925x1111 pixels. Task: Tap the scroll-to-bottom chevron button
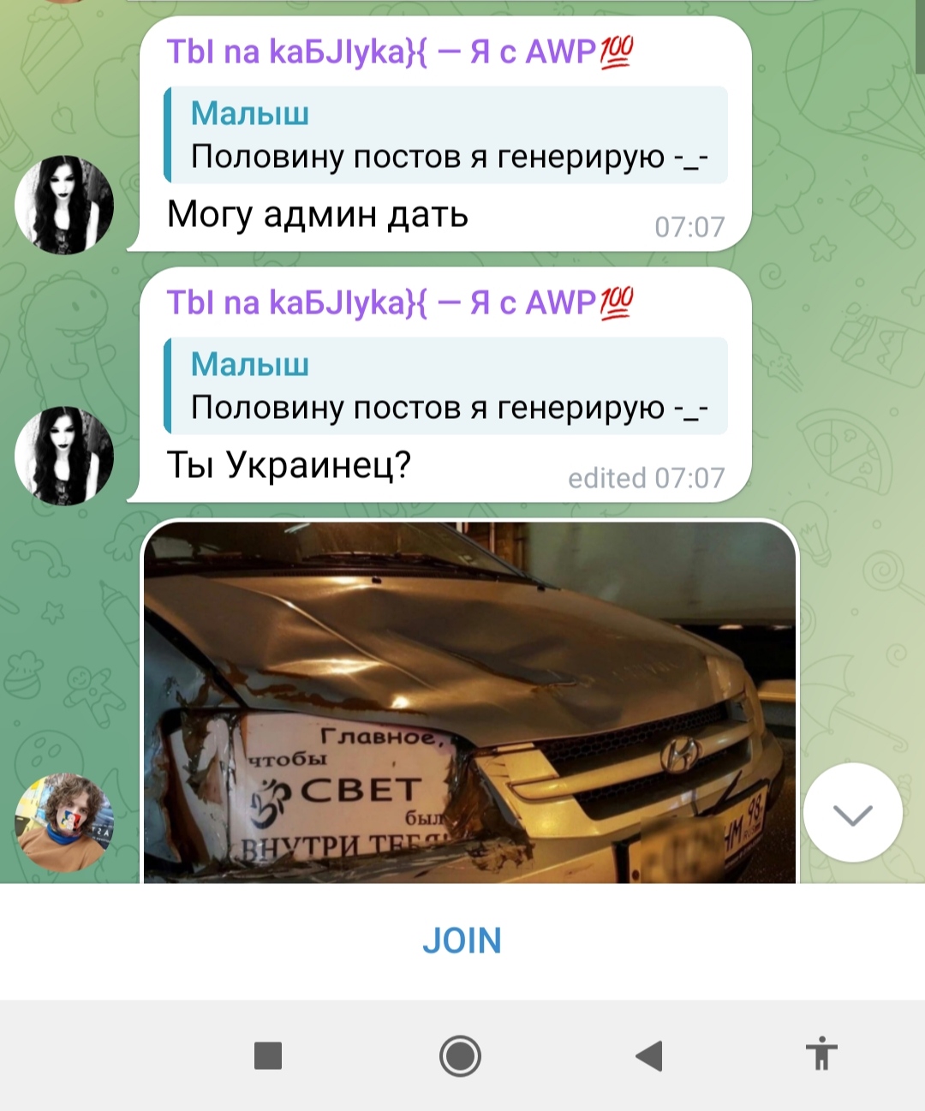click(x=852, y=813)
